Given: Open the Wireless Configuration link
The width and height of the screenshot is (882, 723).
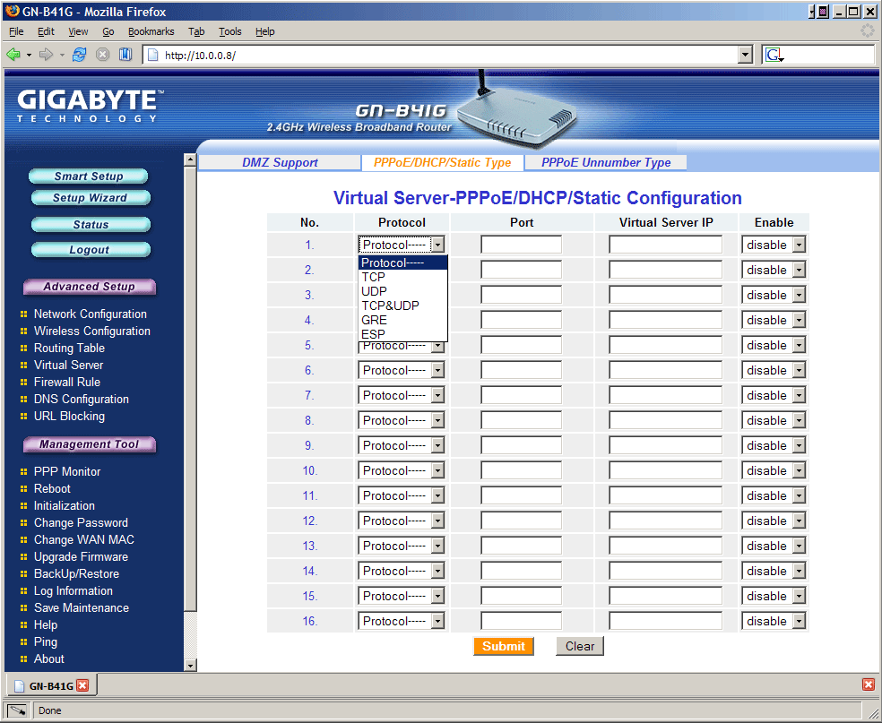Looking at the screenshot, I should coord(92,331).
